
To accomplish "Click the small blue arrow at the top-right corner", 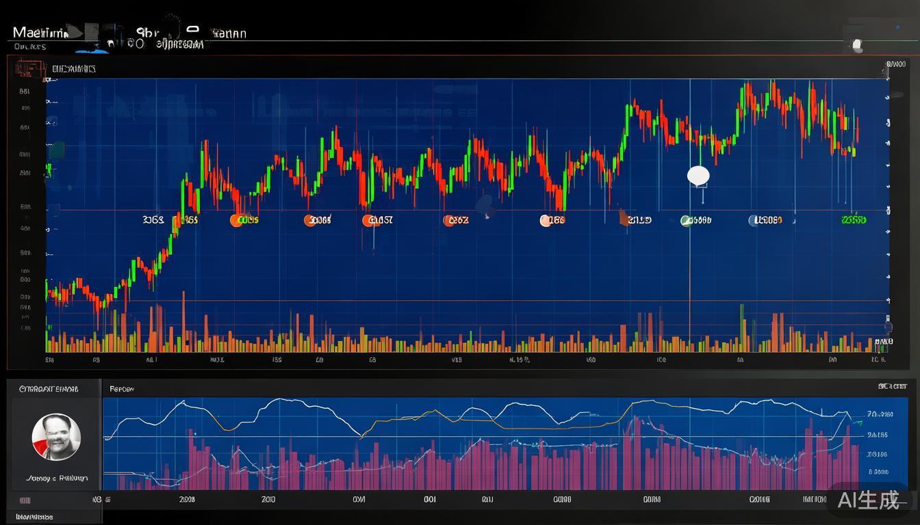I will tap(898, 27).
